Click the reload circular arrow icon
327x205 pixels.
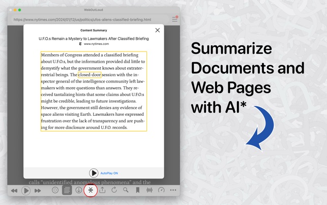pos(114,190)
